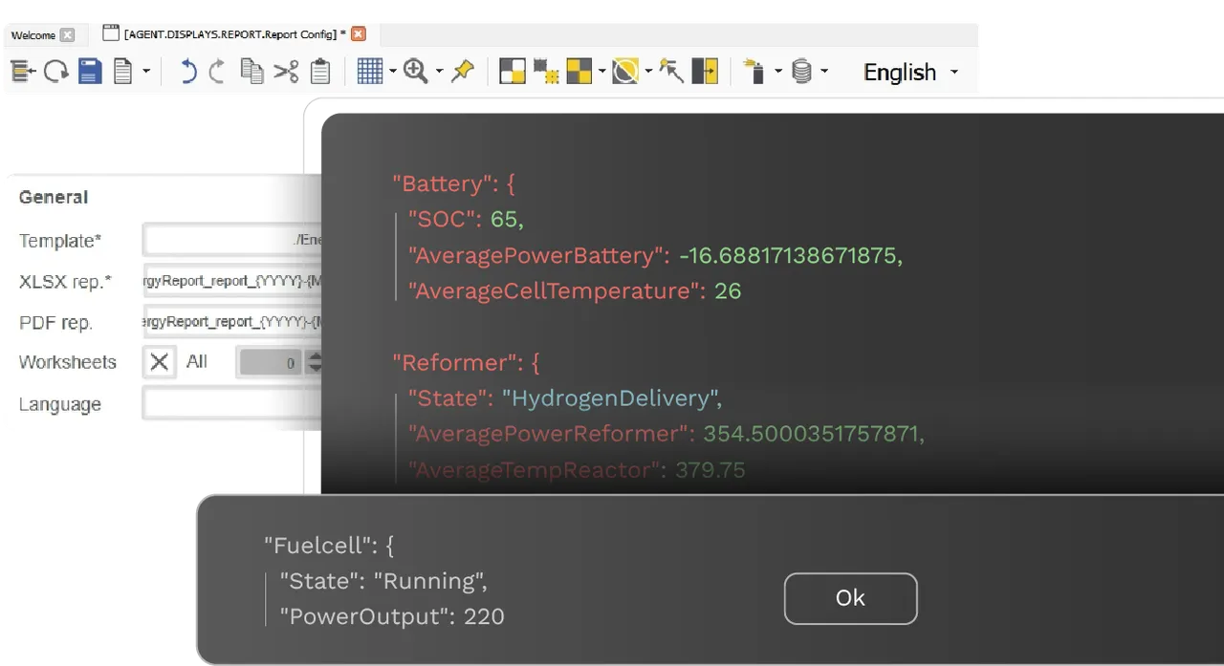Click the "Fuelcell" key text

(316, 546)
